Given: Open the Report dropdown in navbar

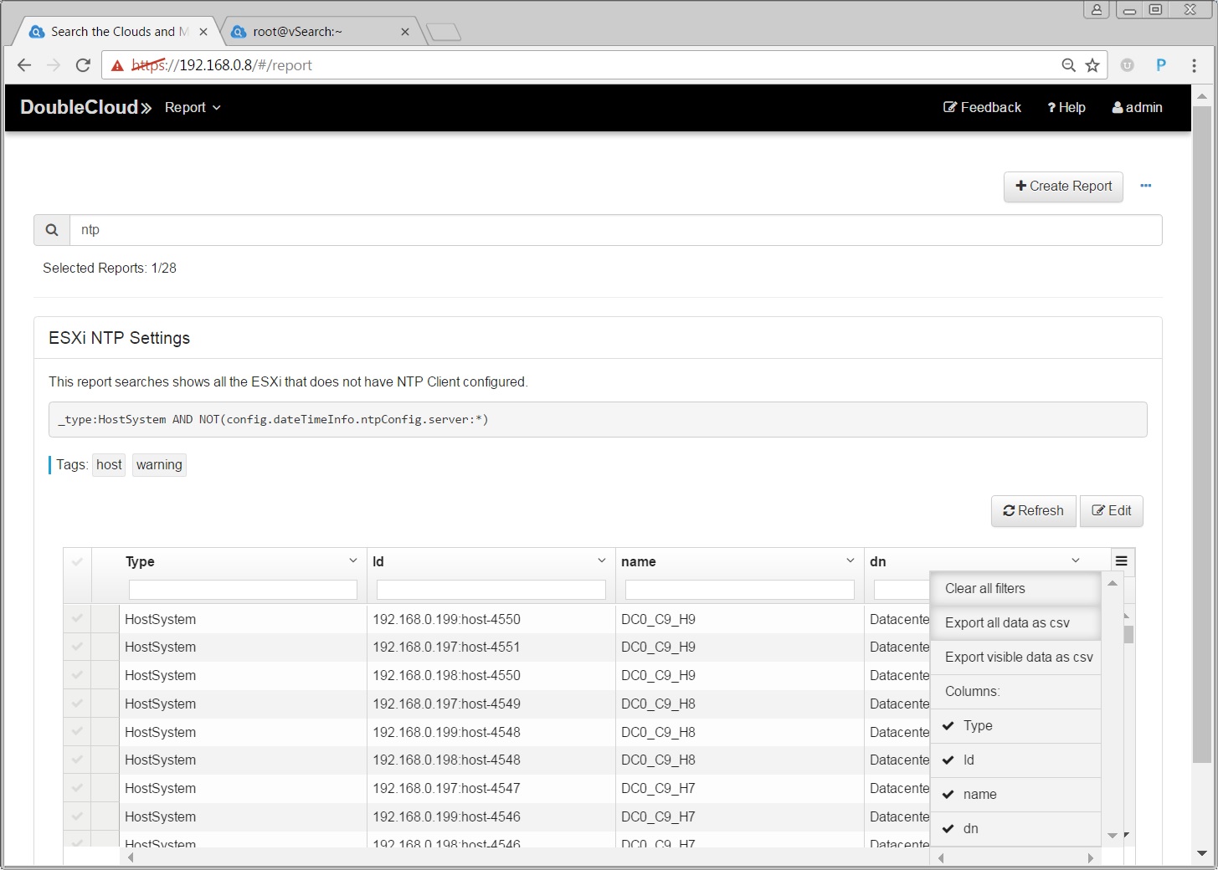Looking at the screenshot, I should coord(193,108).
